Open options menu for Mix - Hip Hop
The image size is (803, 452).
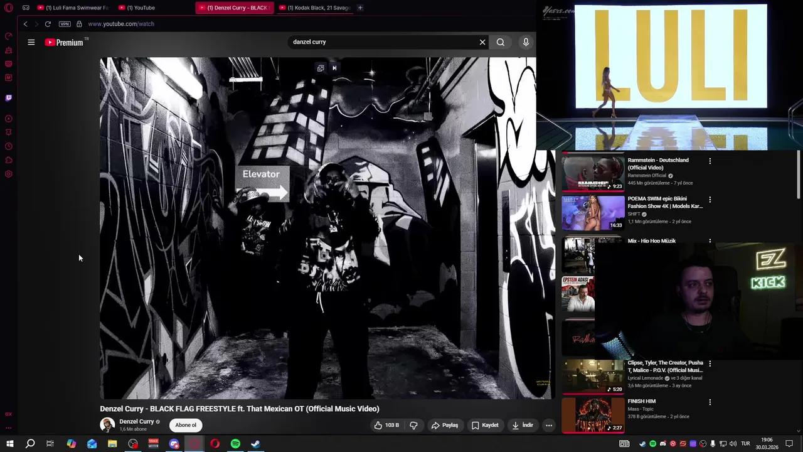[x=710, y=241]
